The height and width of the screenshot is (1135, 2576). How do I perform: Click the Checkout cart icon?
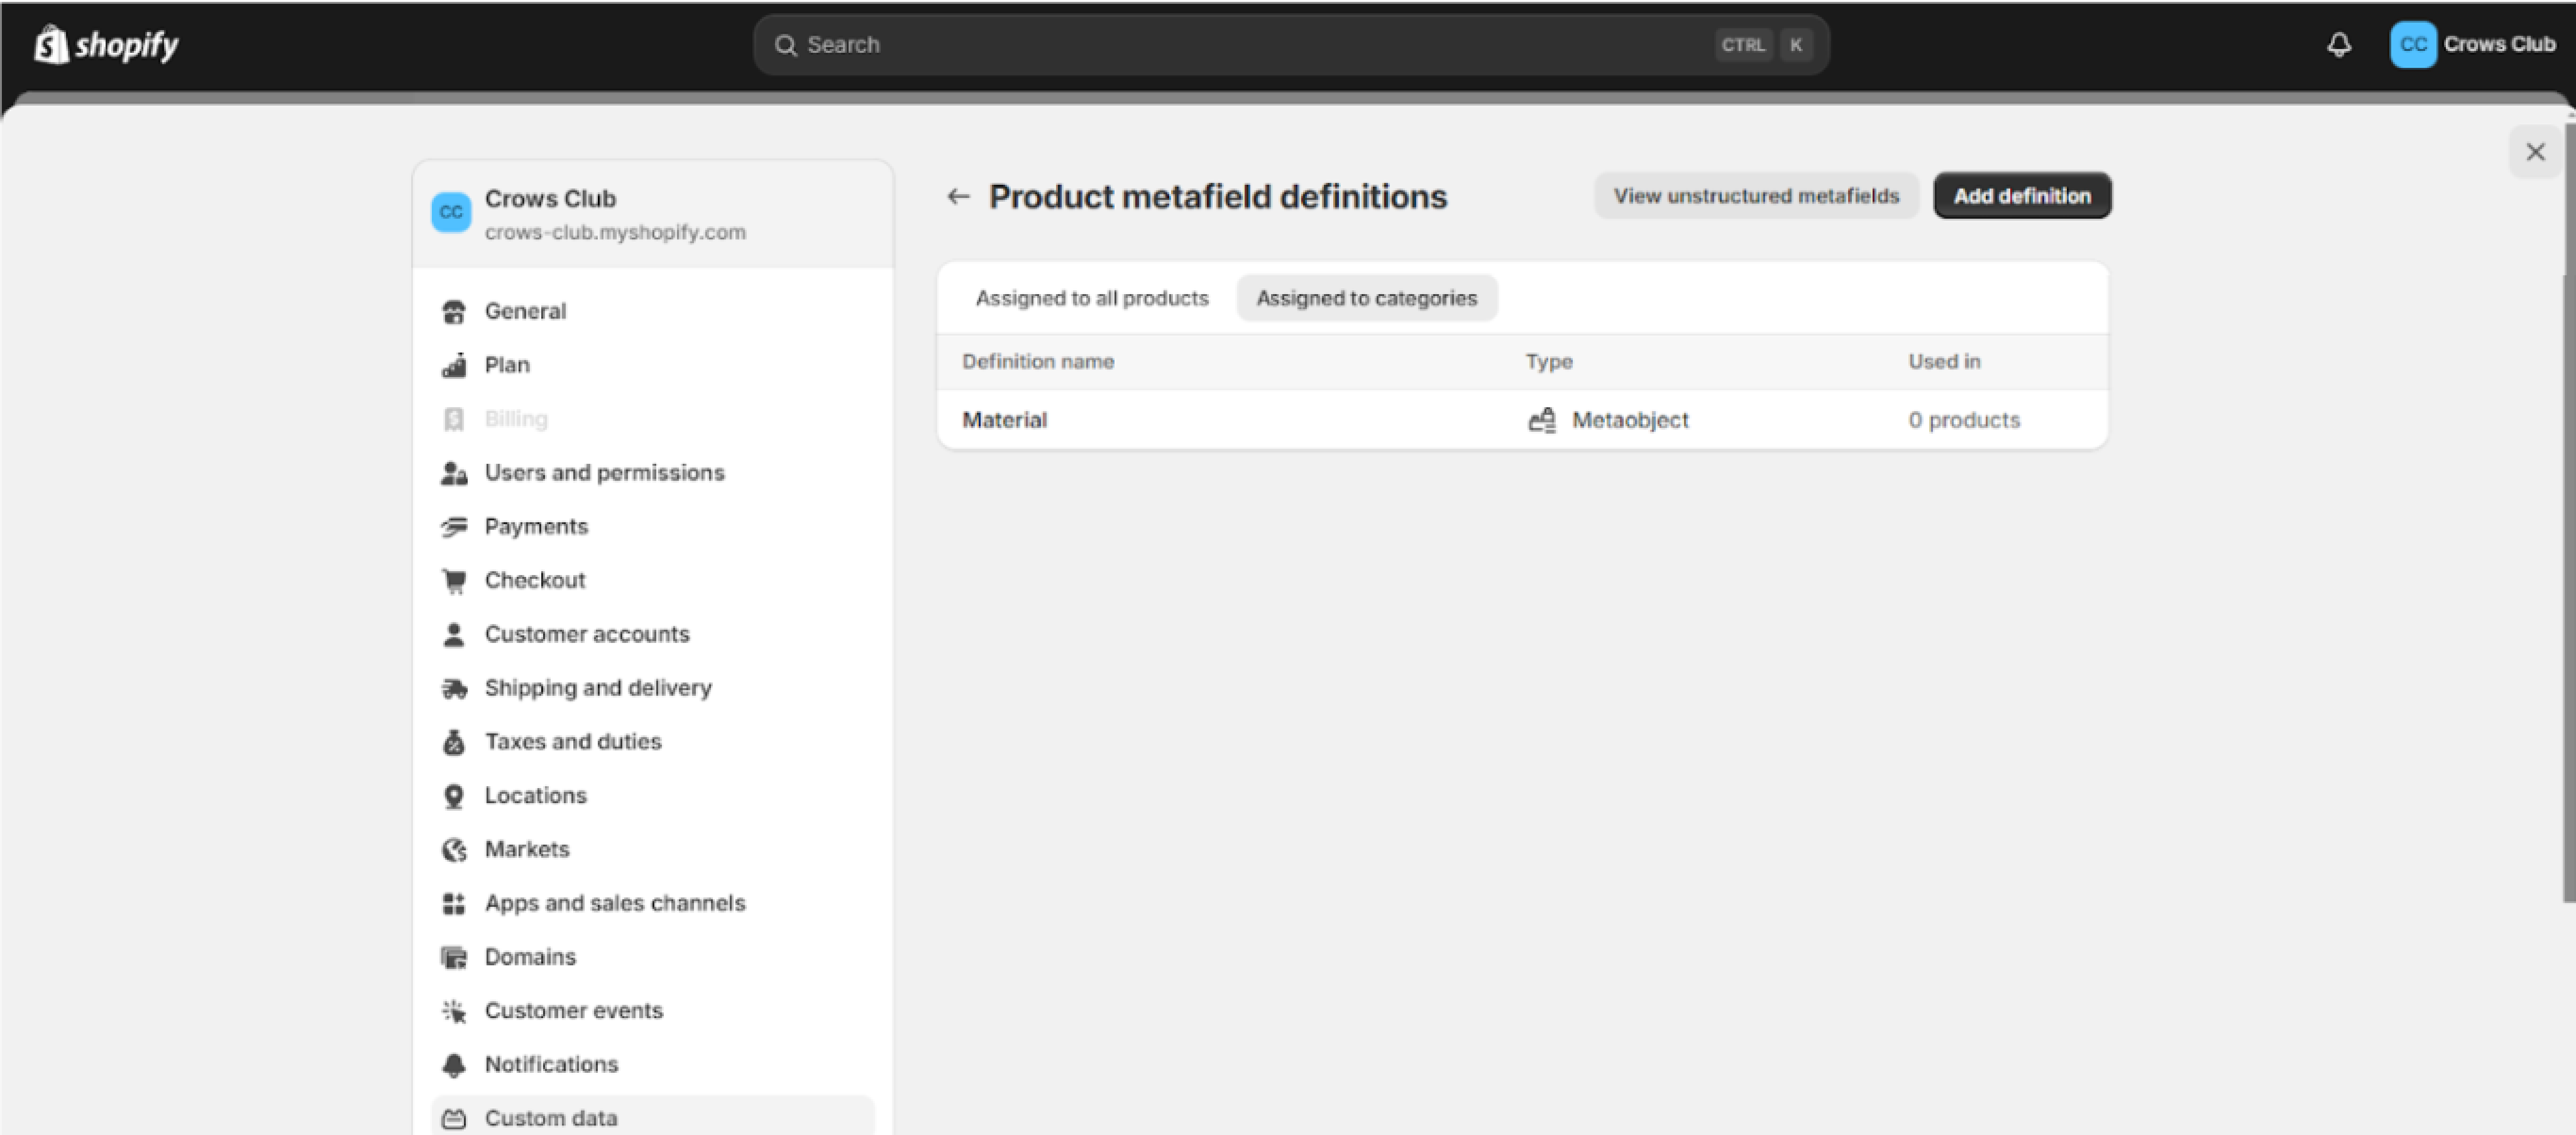(454, 581)
